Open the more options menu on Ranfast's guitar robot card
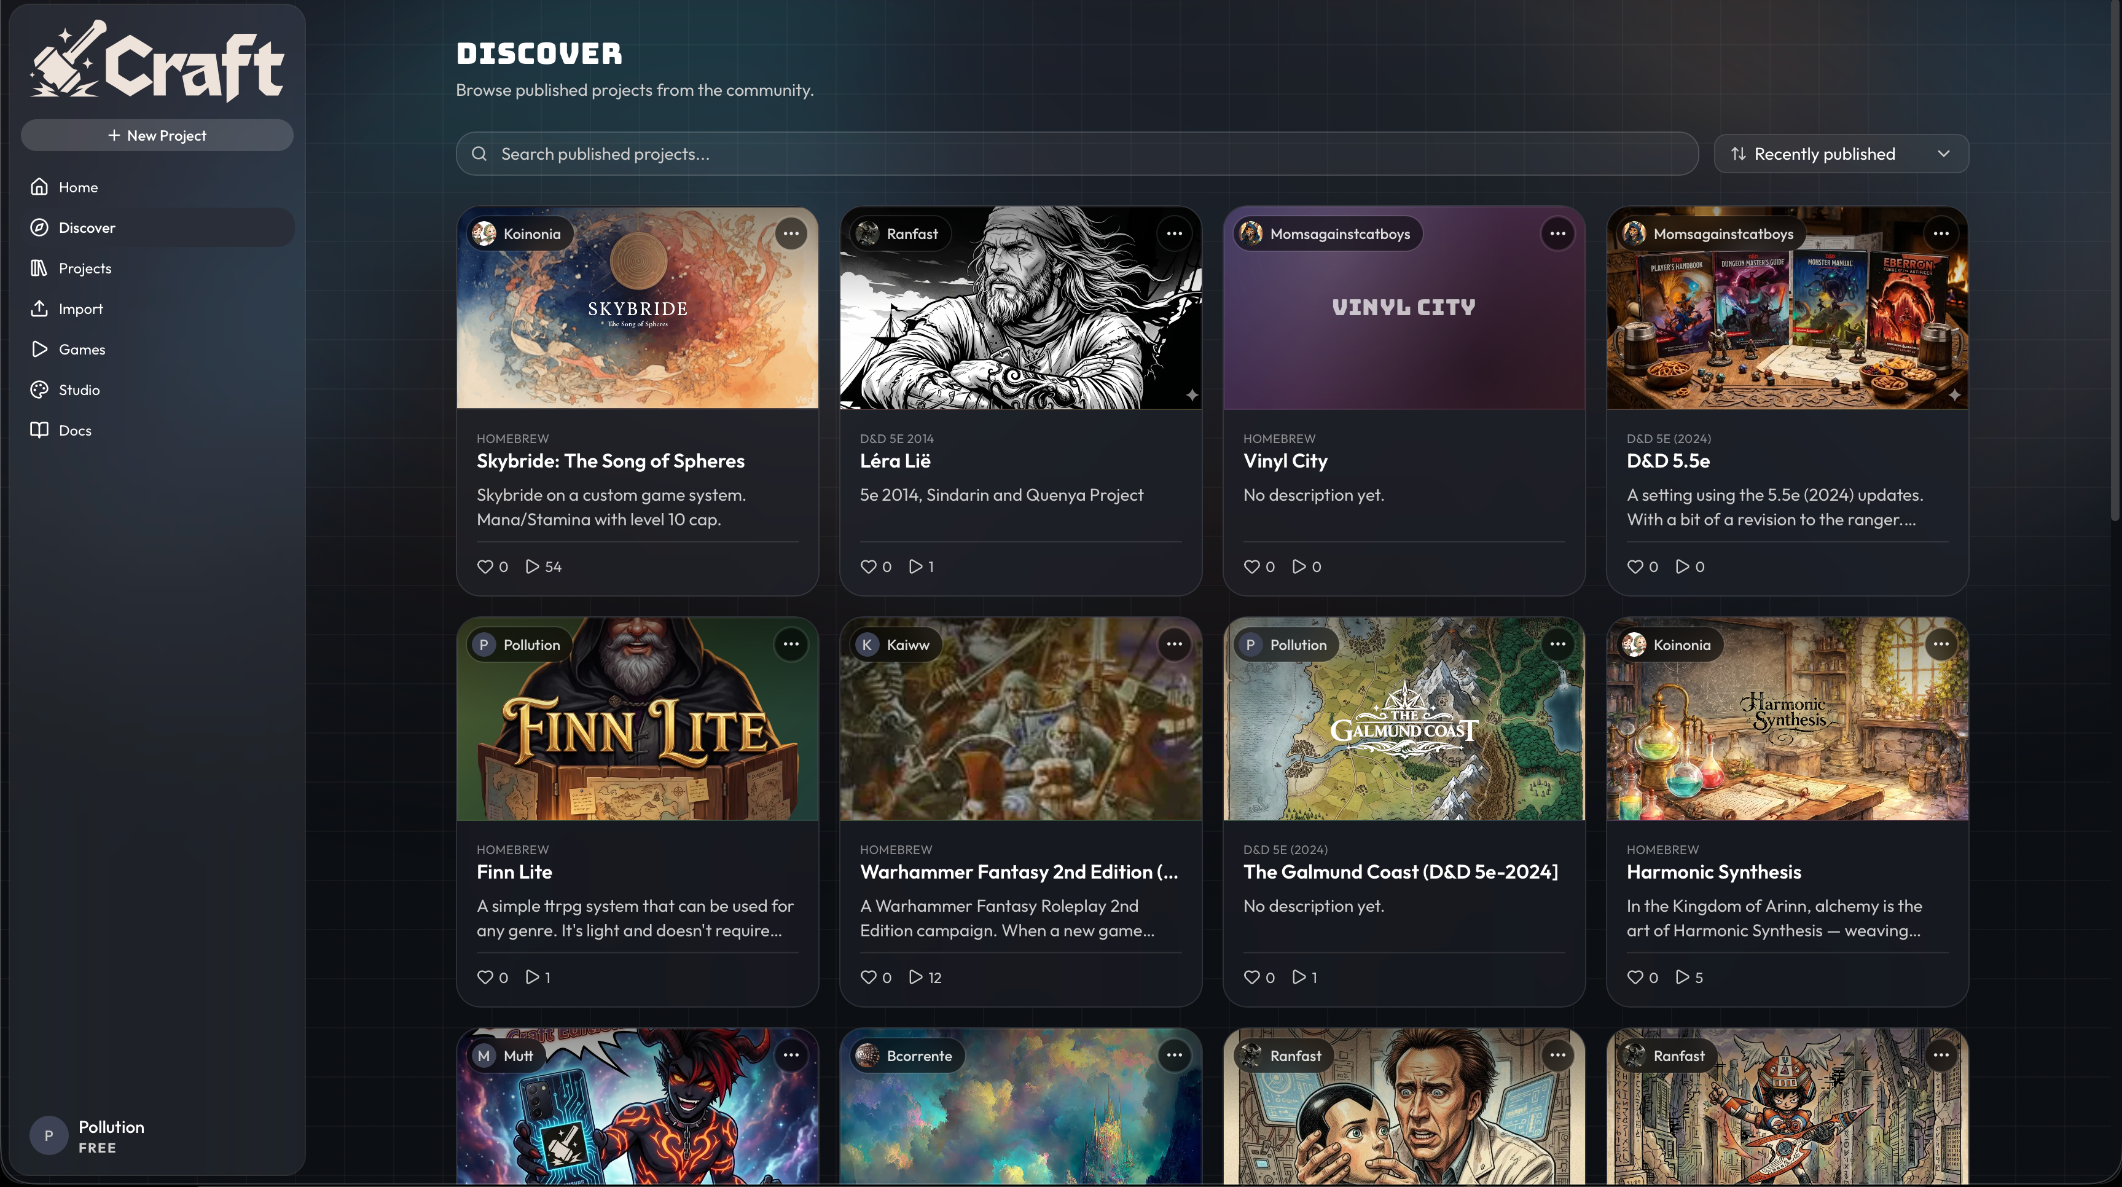This screenshot has width=2122, height=1187. 1941,1055
